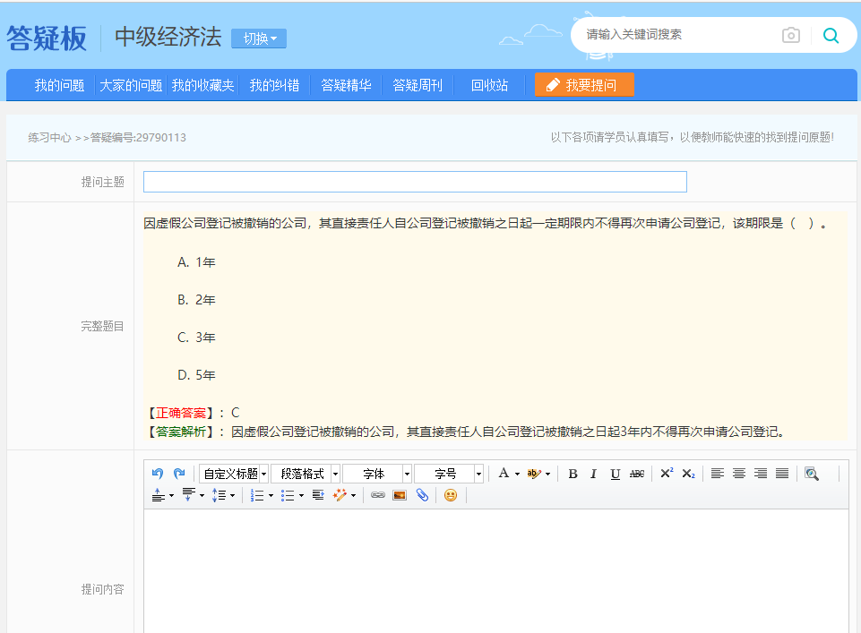The height and width of the screenshot is (633, 861).
Task: Insert an emoticon in the reply editor
Action: pyautogui.click(x=451, y=495)
